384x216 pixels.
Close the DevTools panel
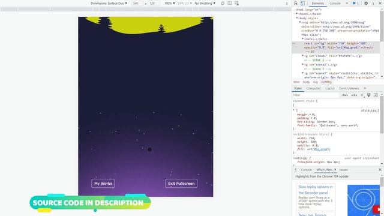(x=380, y=4)
